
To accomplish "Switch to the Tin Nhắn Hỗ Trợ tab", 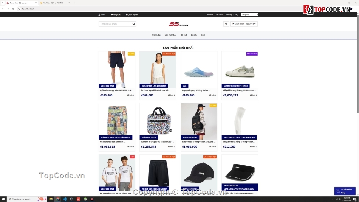I will pyautogui.click(x=55, y=3).
